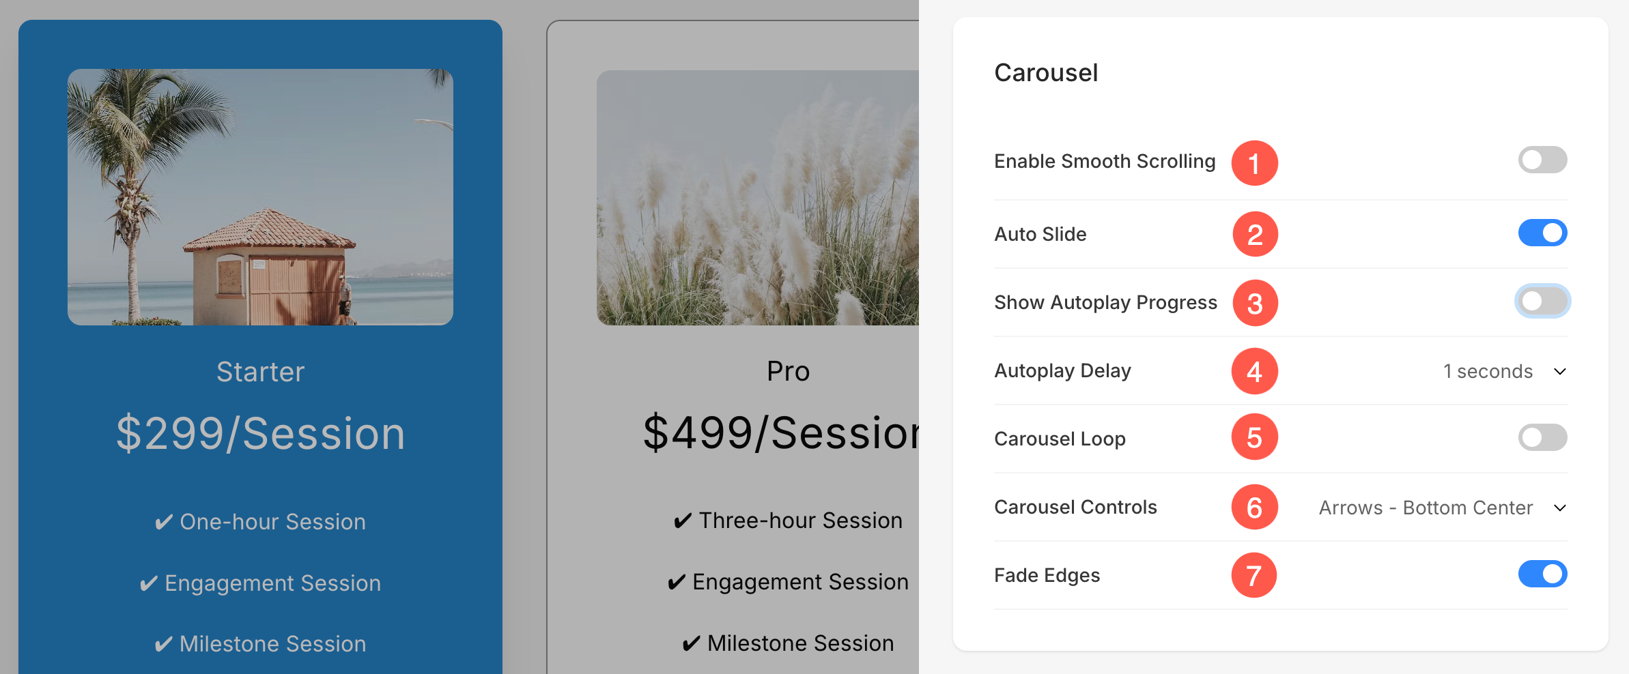The height and width of the screenshot is (674, 1629).
Task: Click the Autoplay Delay chevron arrow
Action: pos(1560,372)
